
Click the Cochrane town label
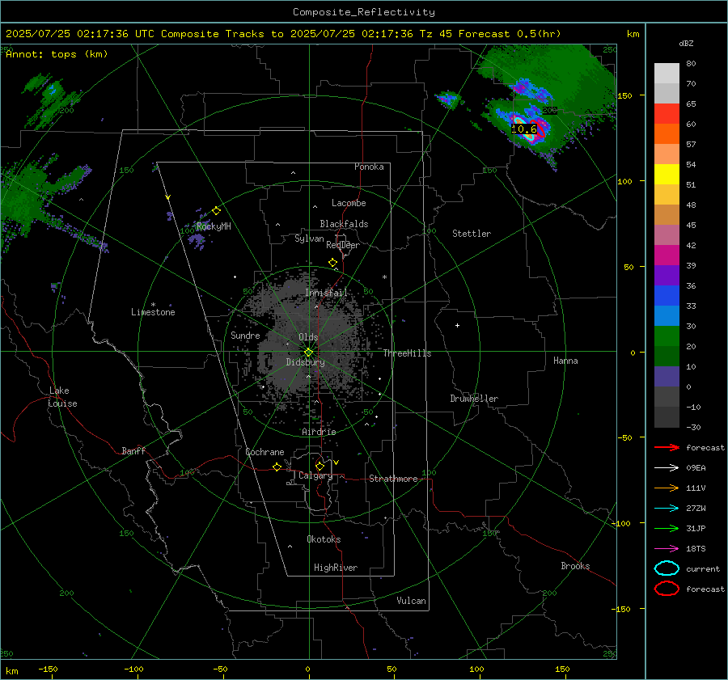265,452
